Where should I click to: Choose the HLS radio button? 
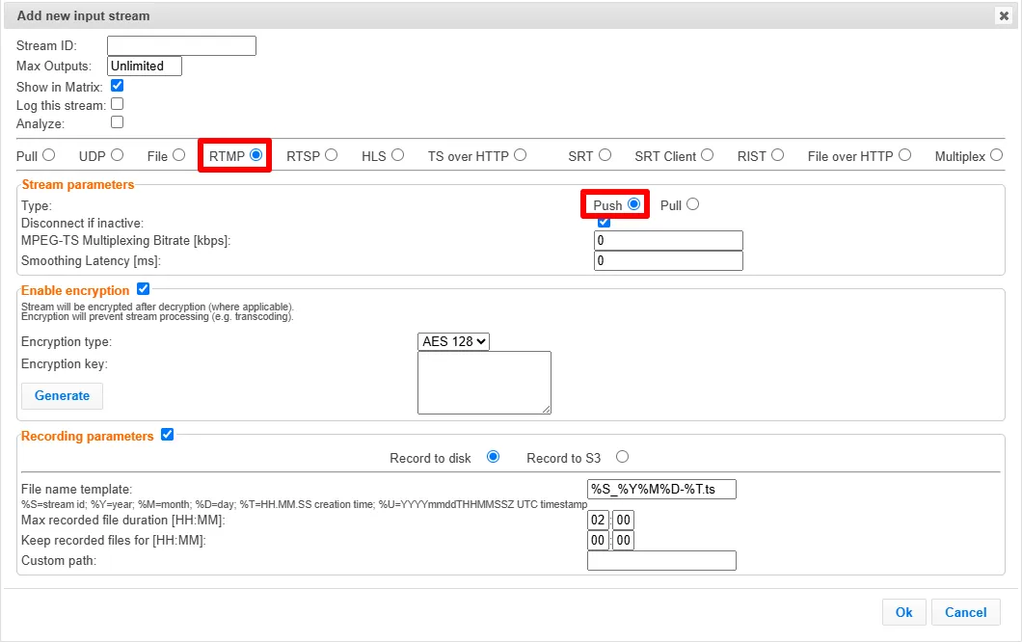click(x=398, y=155)
